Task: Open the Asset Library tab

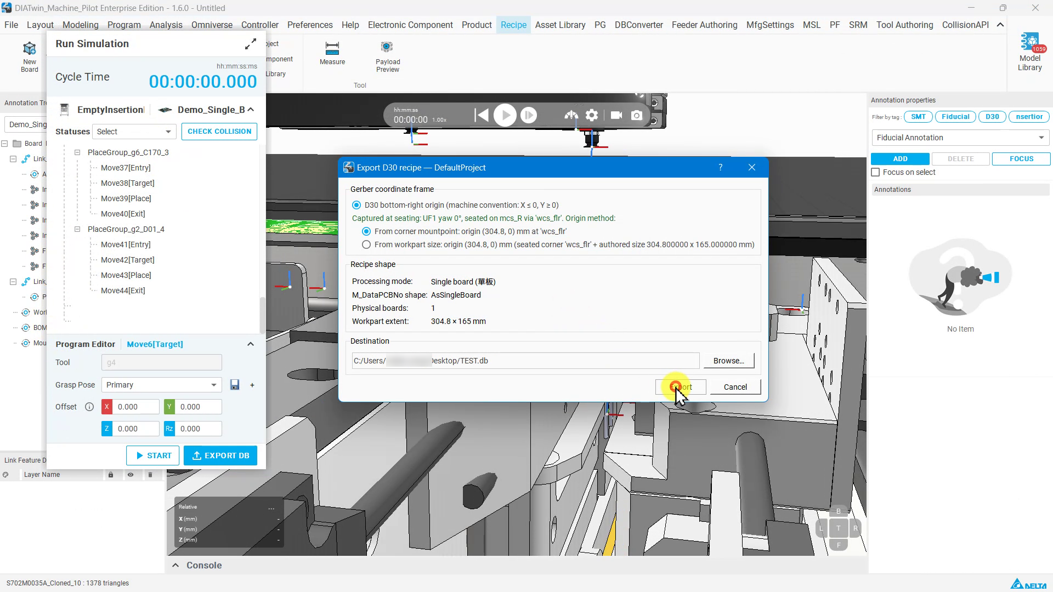Action: [x=561, y=25]
